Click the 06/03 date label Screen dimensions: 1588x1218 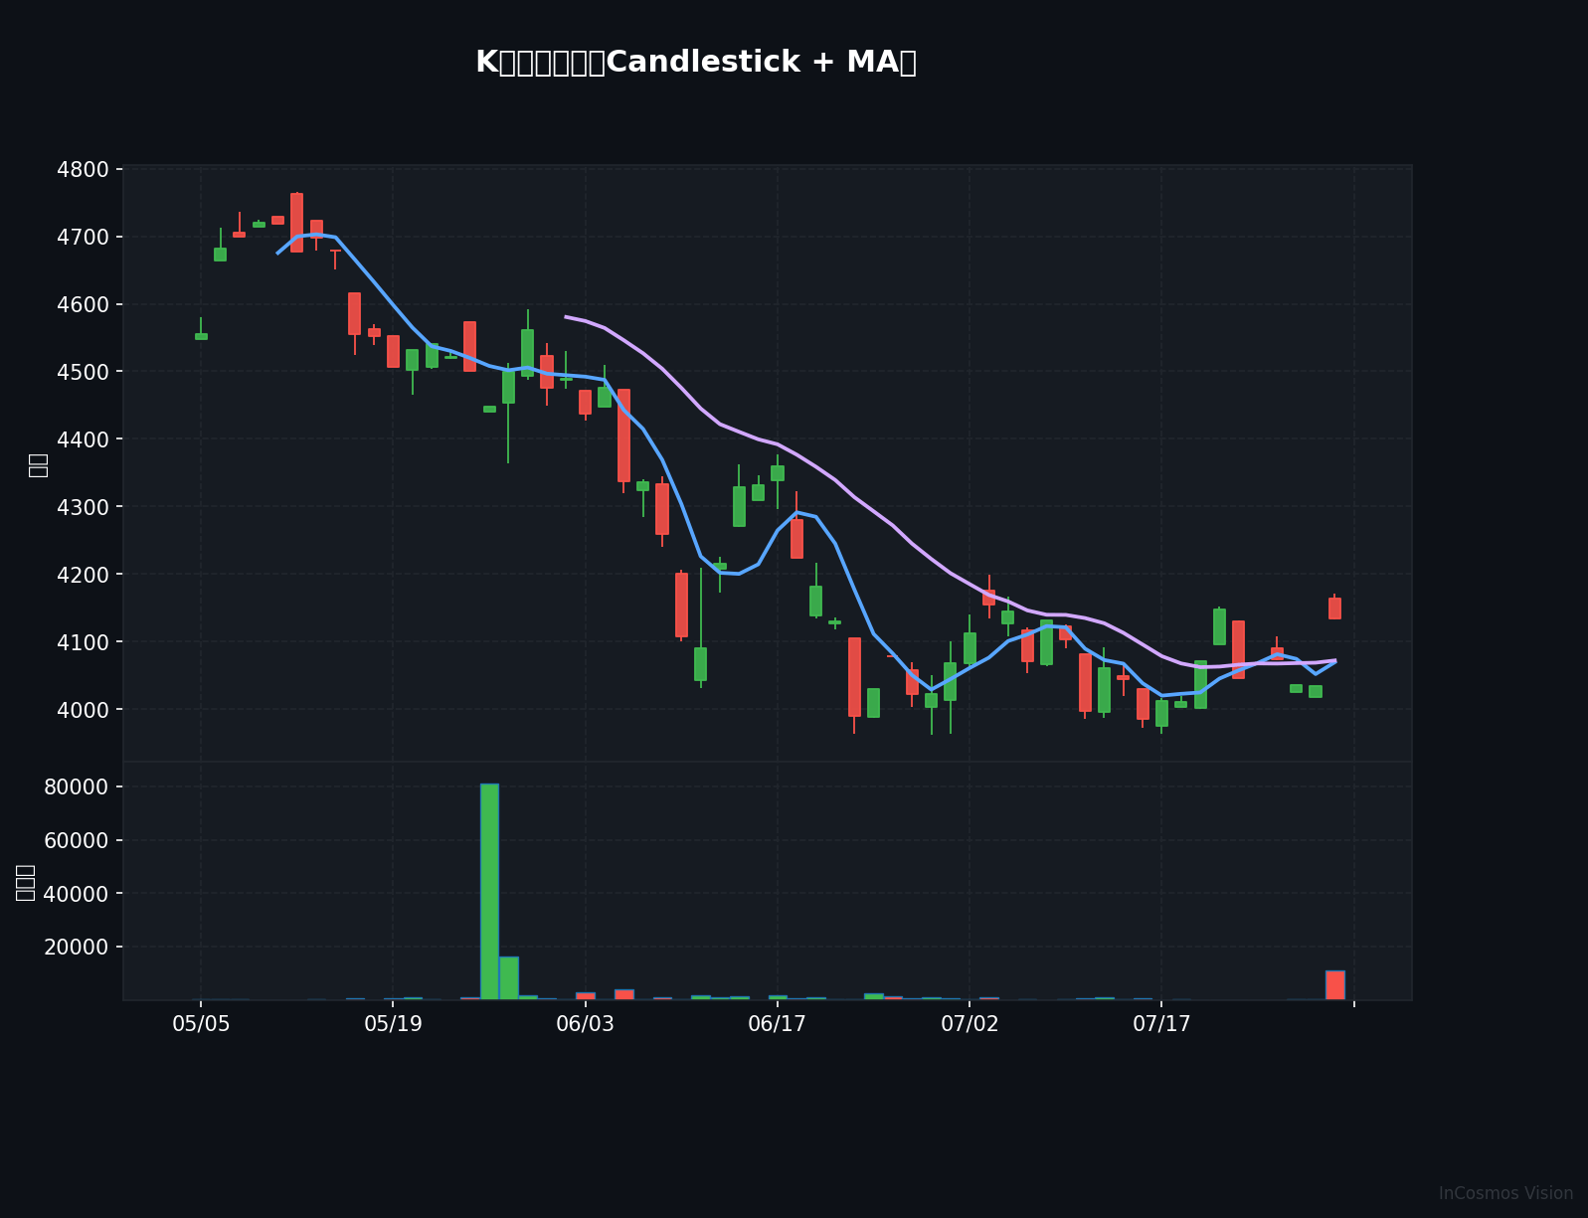[x=585, y=1024]
